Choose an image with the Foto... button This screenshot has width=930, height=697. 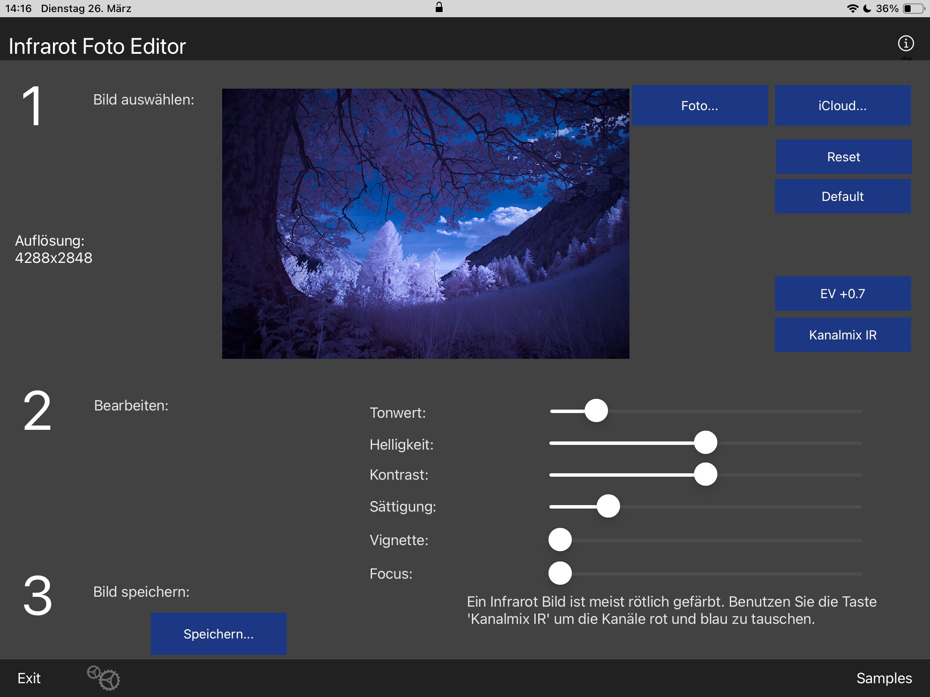pyautogui.click(x=700, y=105)
